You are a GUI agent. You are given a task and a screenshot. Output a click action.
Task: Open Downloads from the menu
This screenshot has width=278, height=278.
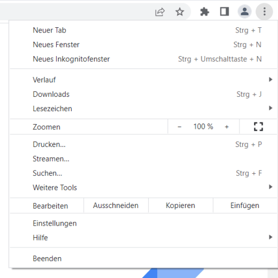click(x=143, y=94)
